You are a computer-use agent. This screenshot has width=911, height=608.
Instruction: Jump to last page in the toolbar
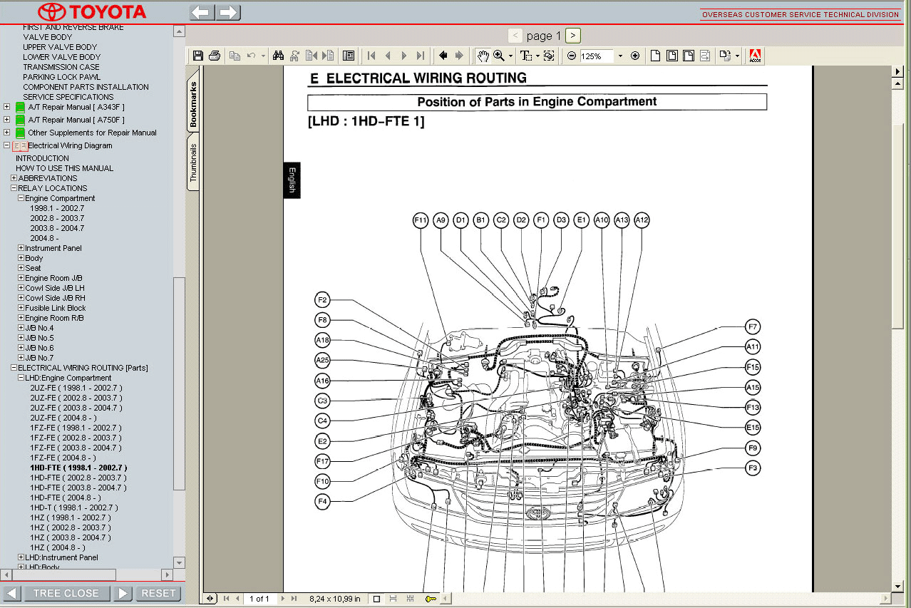coord(421,56)
